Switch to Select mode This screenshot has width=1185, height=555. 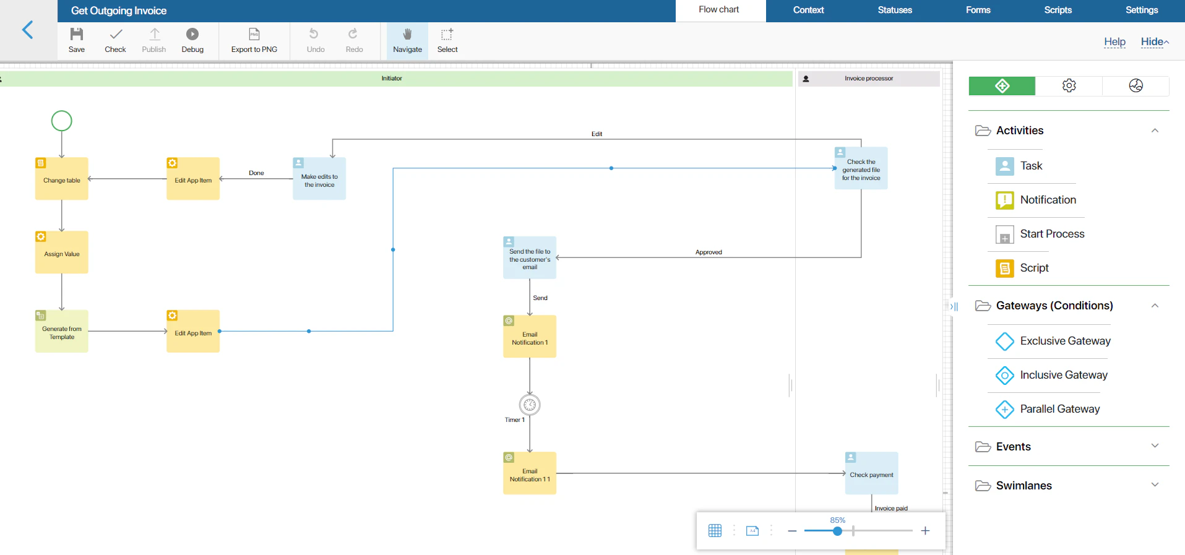(447, 41)
